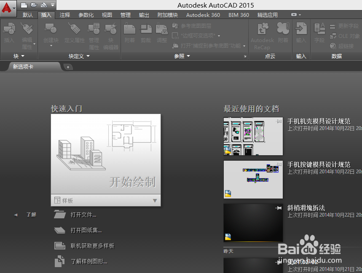Expand the quick access toolbar customize arrow
This screenshot has width=362, height=273.
[53, 5]
